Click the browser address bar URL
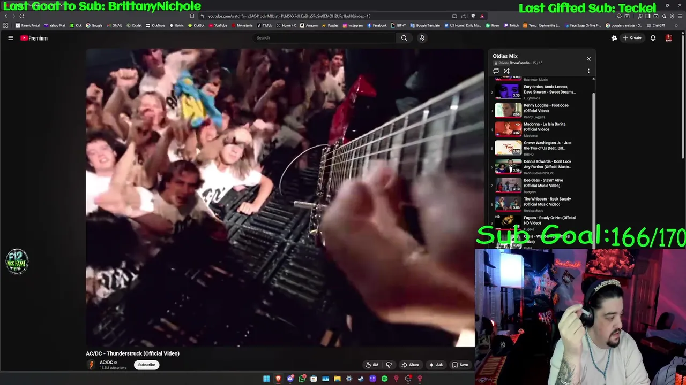 [289, 16]
